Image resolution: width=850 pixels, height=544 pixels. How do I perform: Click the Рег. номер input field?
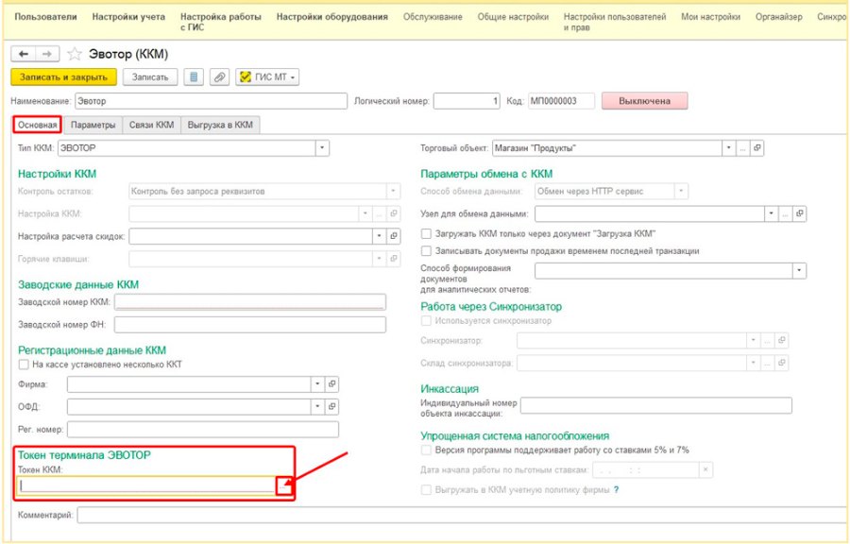203,430
